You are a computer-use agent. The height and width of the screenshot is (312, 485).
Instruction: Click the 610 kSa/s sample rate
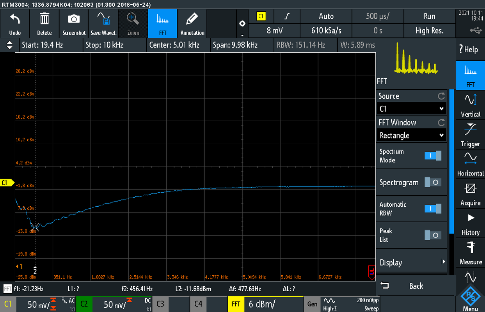[326, 30]
